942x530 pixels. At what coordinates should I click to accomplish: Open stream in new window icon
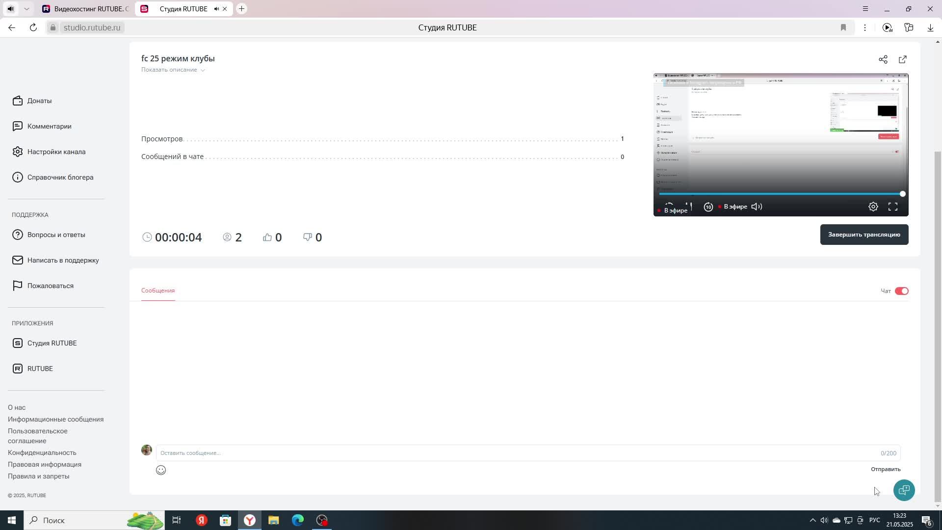pyautogui.click(x=903, y=59)
